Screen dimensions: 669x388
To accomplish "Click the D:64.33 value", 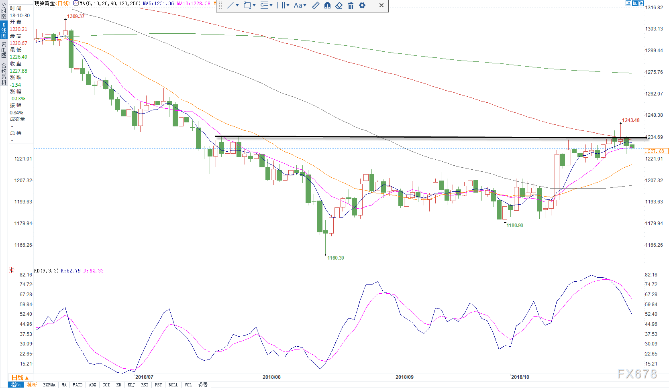I will pos(94,271).
